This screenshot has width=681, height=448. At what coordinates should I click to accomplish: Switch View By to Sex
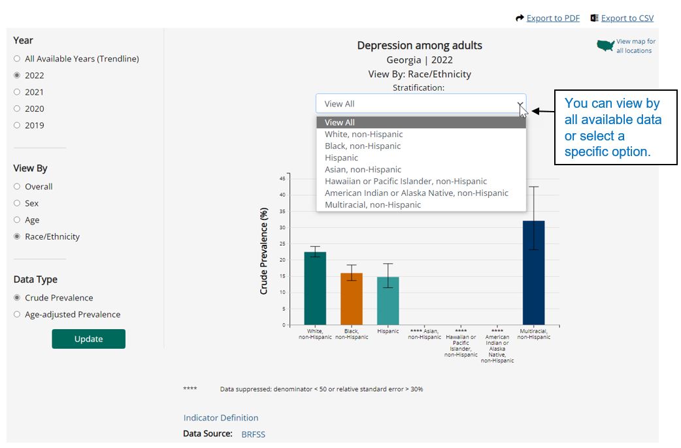click(x=18, y=202)
